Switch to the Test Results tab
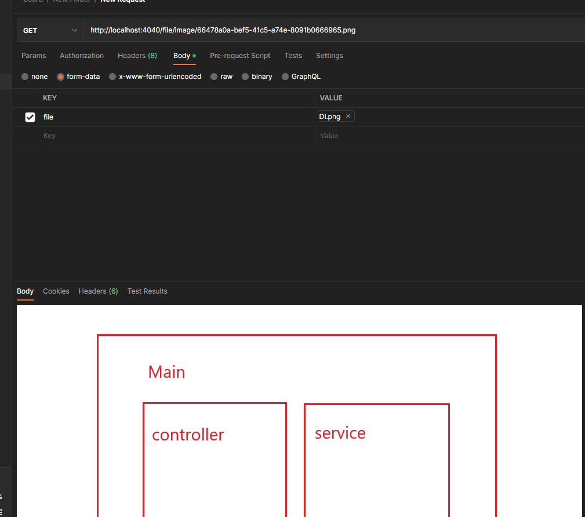 [147, 291]
